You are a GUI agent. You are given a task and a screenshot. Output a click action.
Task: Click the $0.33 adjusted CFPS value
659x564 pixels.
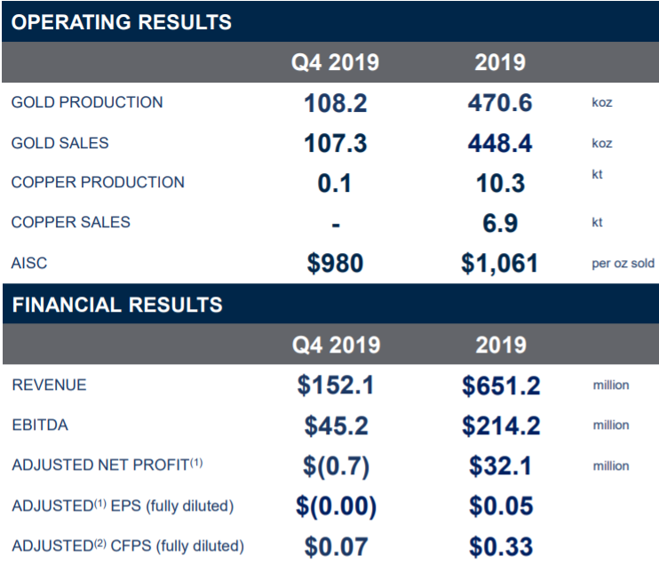tap(501, 546)
